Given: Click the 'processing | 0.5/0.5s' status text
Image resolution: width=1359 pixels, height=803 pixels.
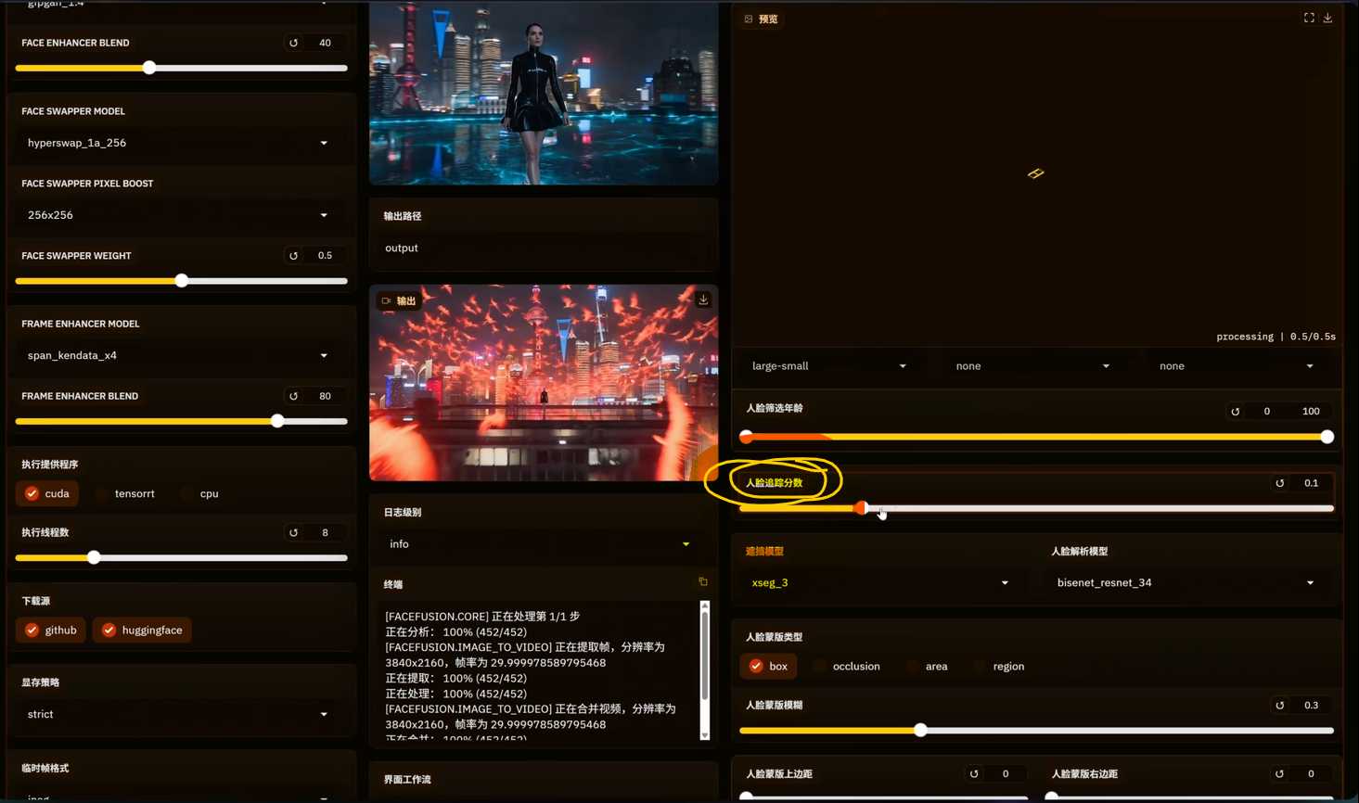Looking at the screenshot, I should [x=1276, y=337].
